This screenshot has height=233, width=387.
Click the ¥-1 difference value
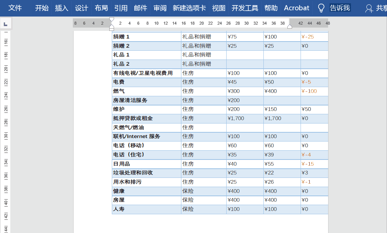[x=306, y=182]
